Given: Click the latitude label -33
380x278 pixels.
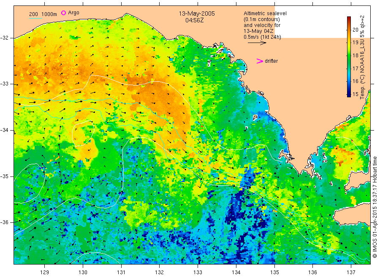Looking at the screenshot, I should pos(5,84).
